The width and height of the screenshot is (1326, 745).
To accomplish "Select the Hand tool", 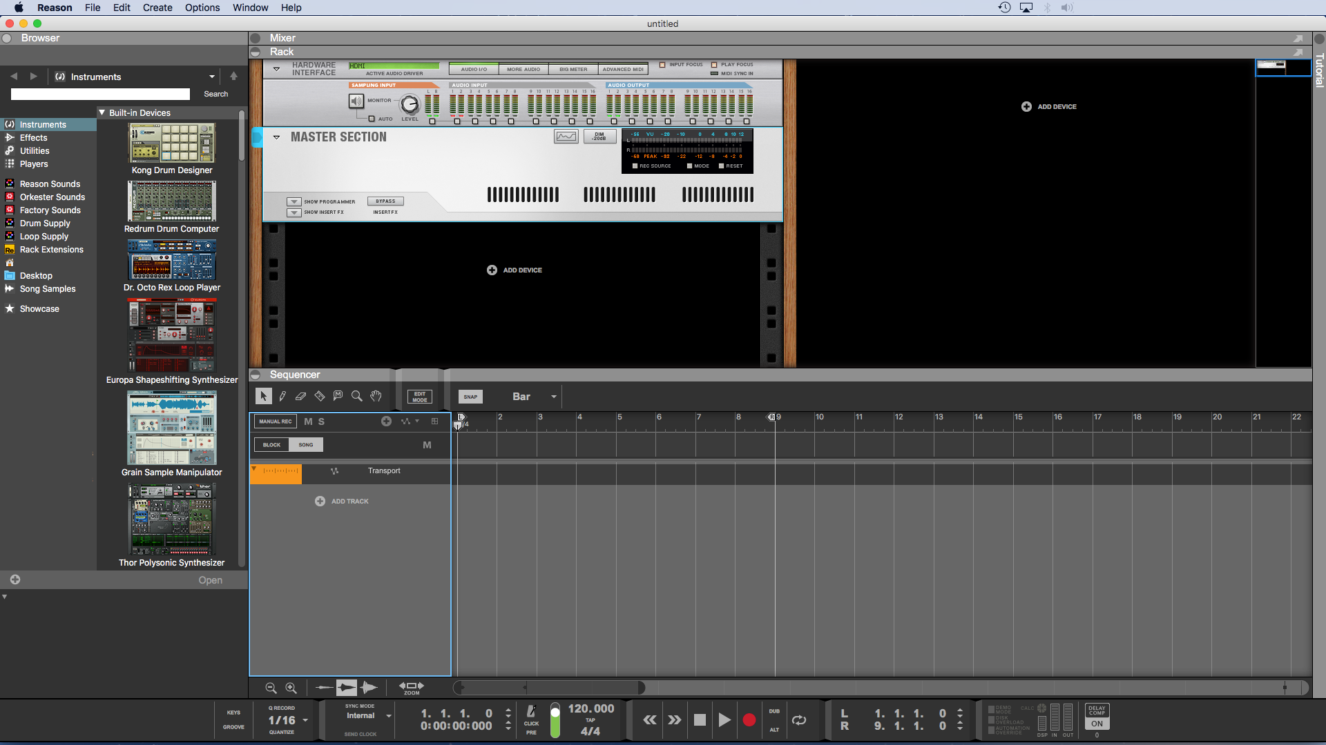I will 376,396.
